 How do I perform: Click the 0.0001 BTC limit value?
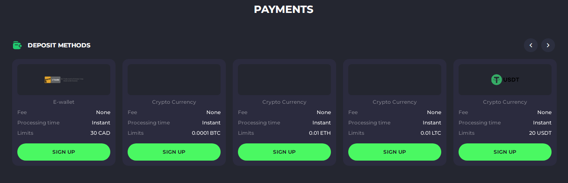click(206, 133)
